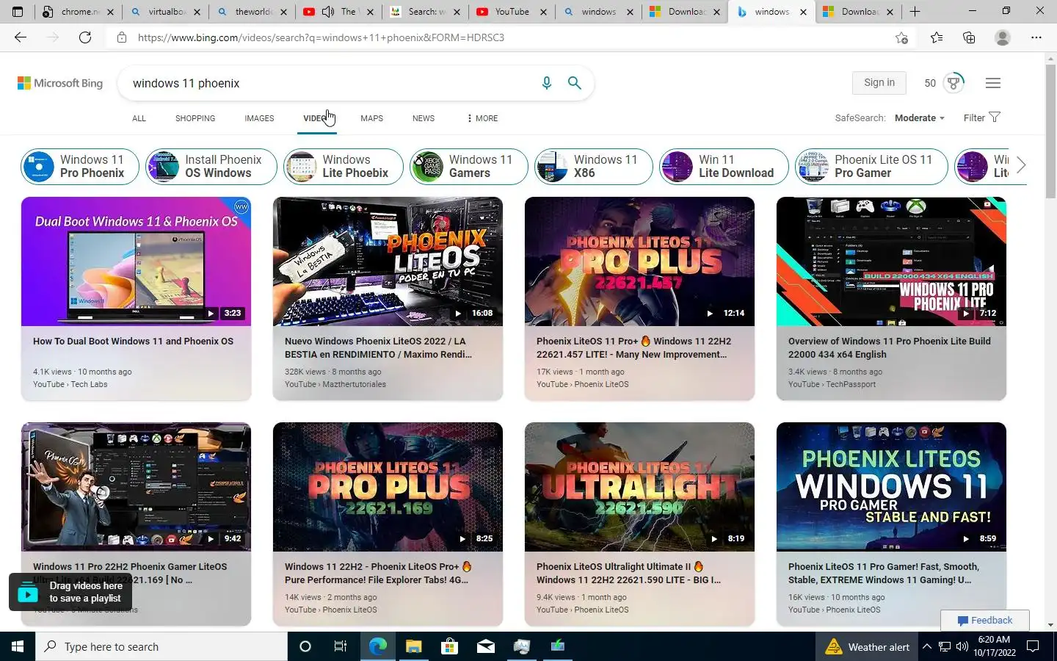This screenshot has width=1057, height=661.
Task: Open the Feedback button
Action: pyautogui.click(x=985, y=620)
